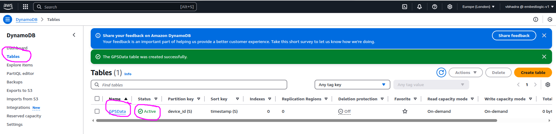Open the notifications bell

[x=420, y=7]
